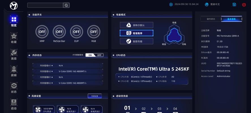Select boot priority slot 02
Screen dimensions: 251x113
click(x=143, y=109)
